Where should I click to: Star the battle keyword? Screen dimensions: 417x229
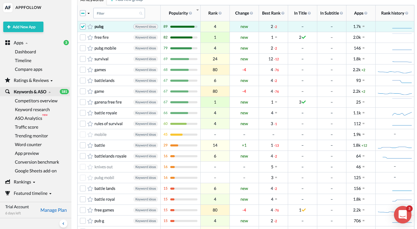[x=90, y=145]
